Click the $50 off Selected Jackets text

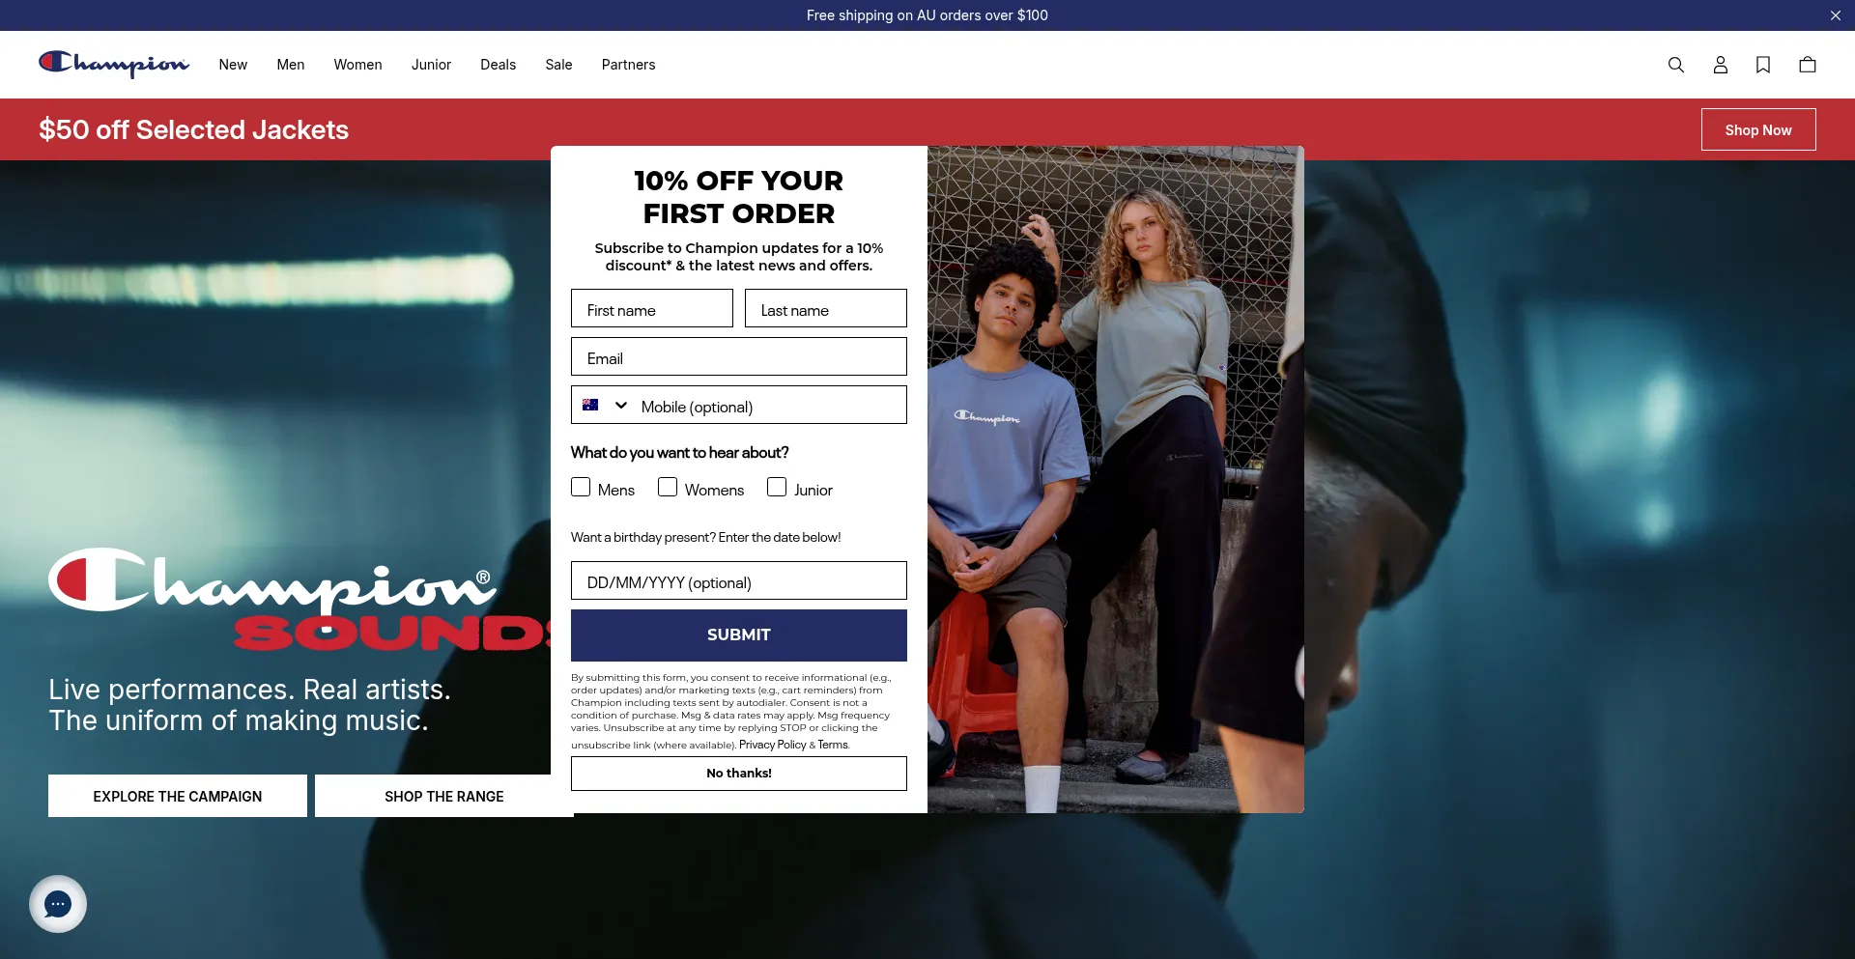coord(194,129)
